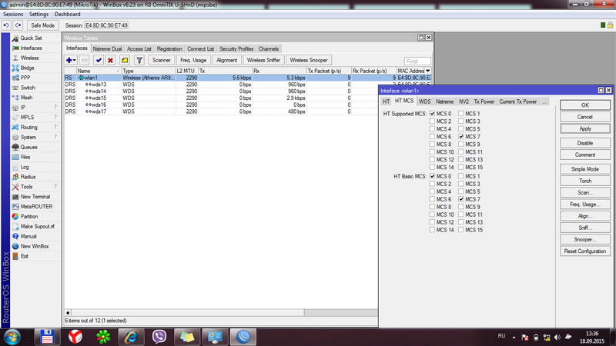Open the Wireless sidebar menu
The image size is (616, 346).
coord(29,58)
